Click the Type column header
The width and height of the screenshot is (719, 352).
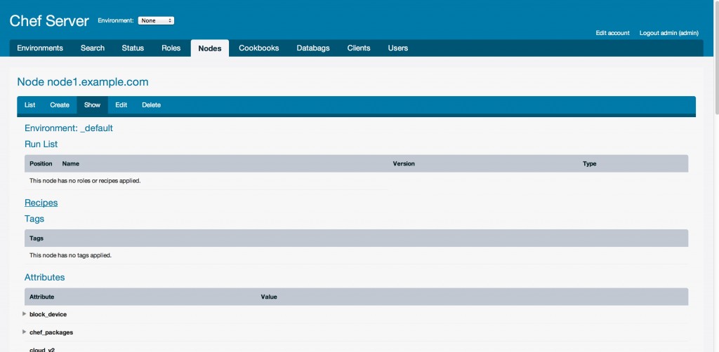[589, 163]
